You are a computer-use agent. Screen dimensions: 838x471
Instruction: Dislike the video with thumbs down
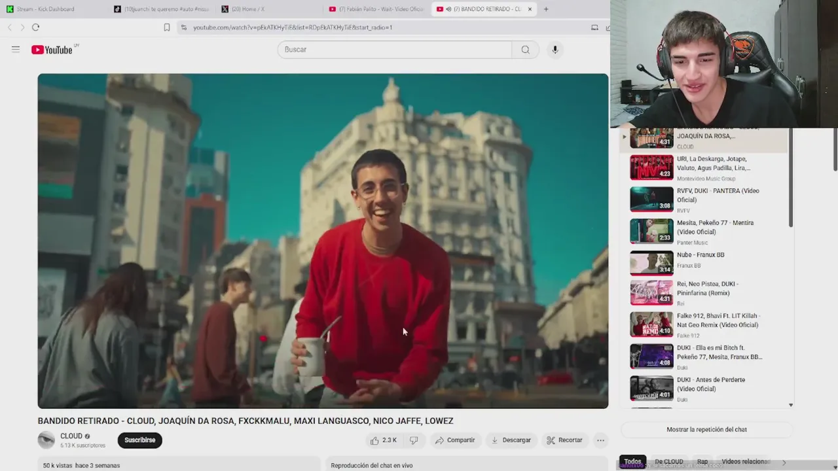point(414,440)
